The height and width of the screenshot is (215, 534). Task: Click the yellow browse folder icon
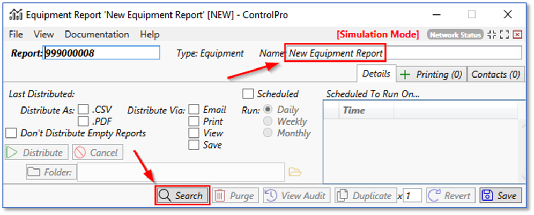295,172
